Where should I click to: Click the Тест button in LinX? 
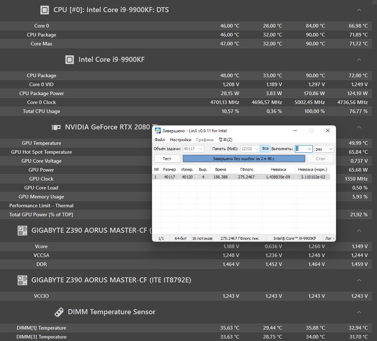167,159
